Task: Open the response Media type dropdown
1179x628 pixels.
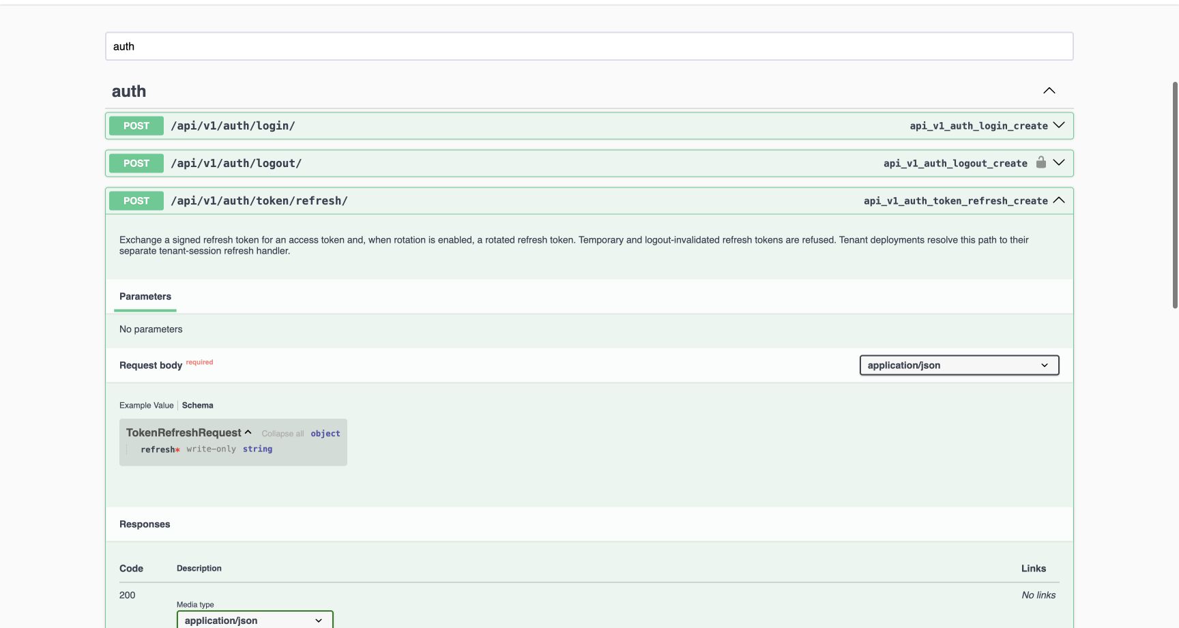Action: tap(255, 620)
